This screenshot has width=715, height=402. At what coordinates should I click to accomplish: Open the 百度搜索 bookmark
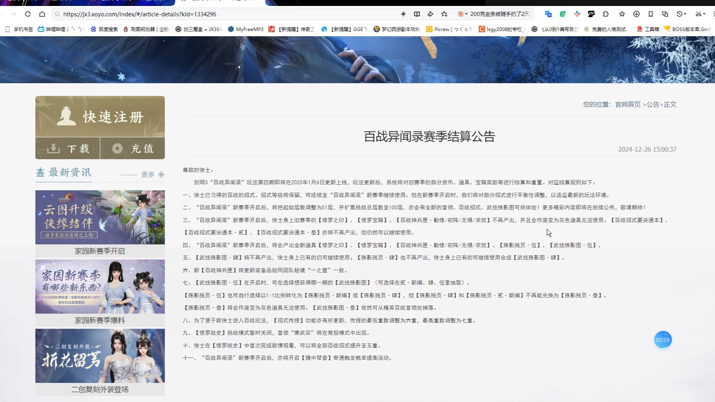tap(104, 29)
